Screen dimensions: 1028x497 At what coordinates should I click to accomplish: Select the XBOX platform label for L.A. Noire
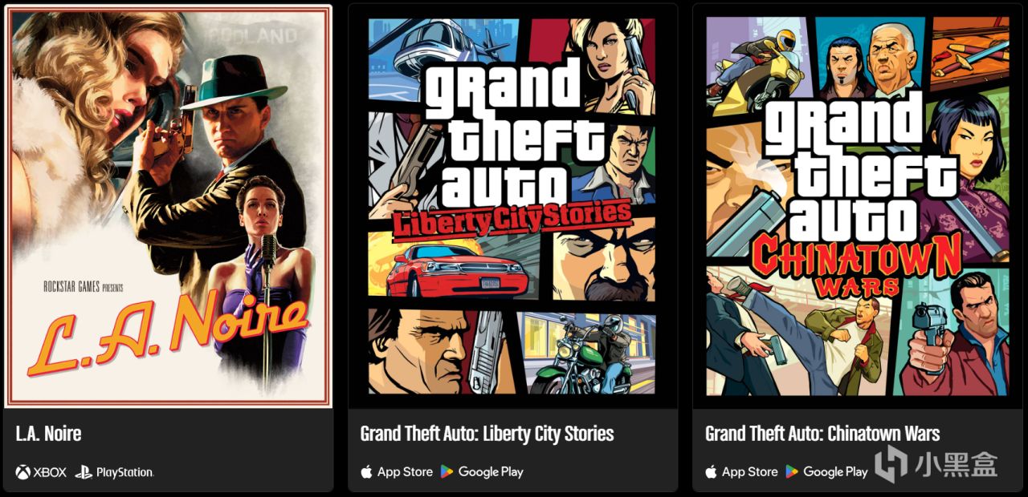[x=50, y=472]
